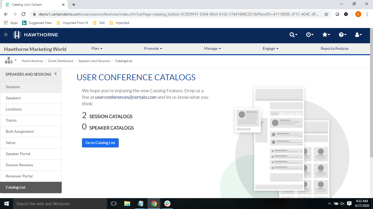Open Slack from the taskbar
This screenshot has width=373, height=209.
point(167,204)
